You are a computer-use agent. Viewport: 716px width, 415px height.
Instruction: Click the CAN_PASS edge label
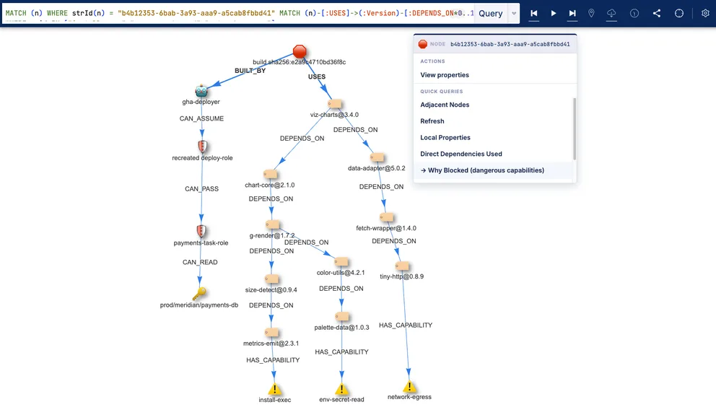point(201,189)
